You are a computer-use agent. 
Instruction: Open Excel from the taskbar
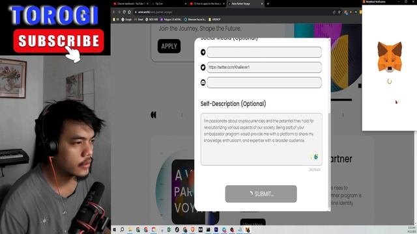(x=169, y=229)
